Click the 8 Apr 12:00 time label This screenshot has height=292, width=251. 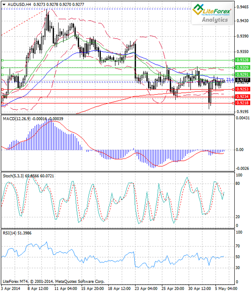coord(38,289)
